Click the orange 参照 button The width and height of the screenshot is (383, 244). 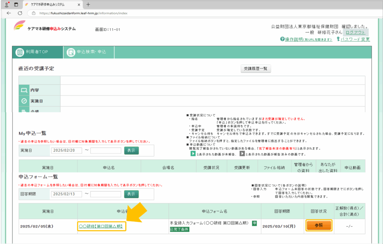(319, 226)
